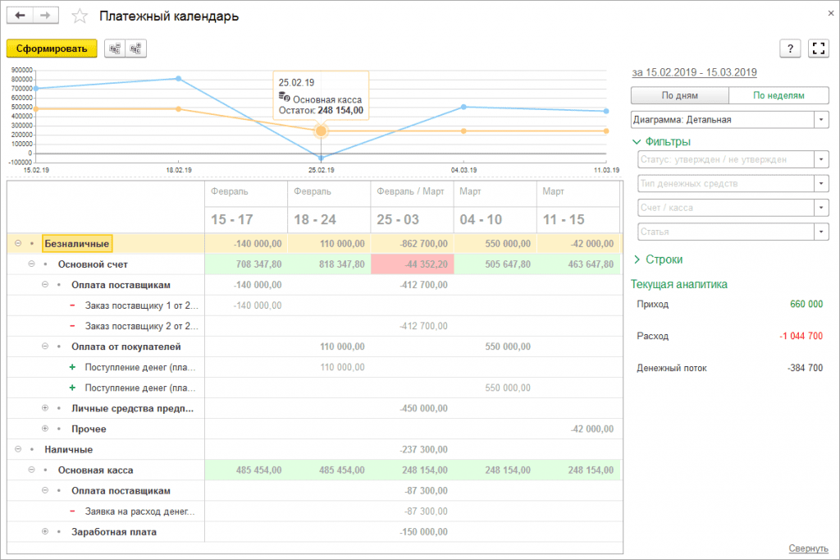Collapse the Основная касса row
Viewport: 840px width, 560px height.
click(x=32, y=470)
